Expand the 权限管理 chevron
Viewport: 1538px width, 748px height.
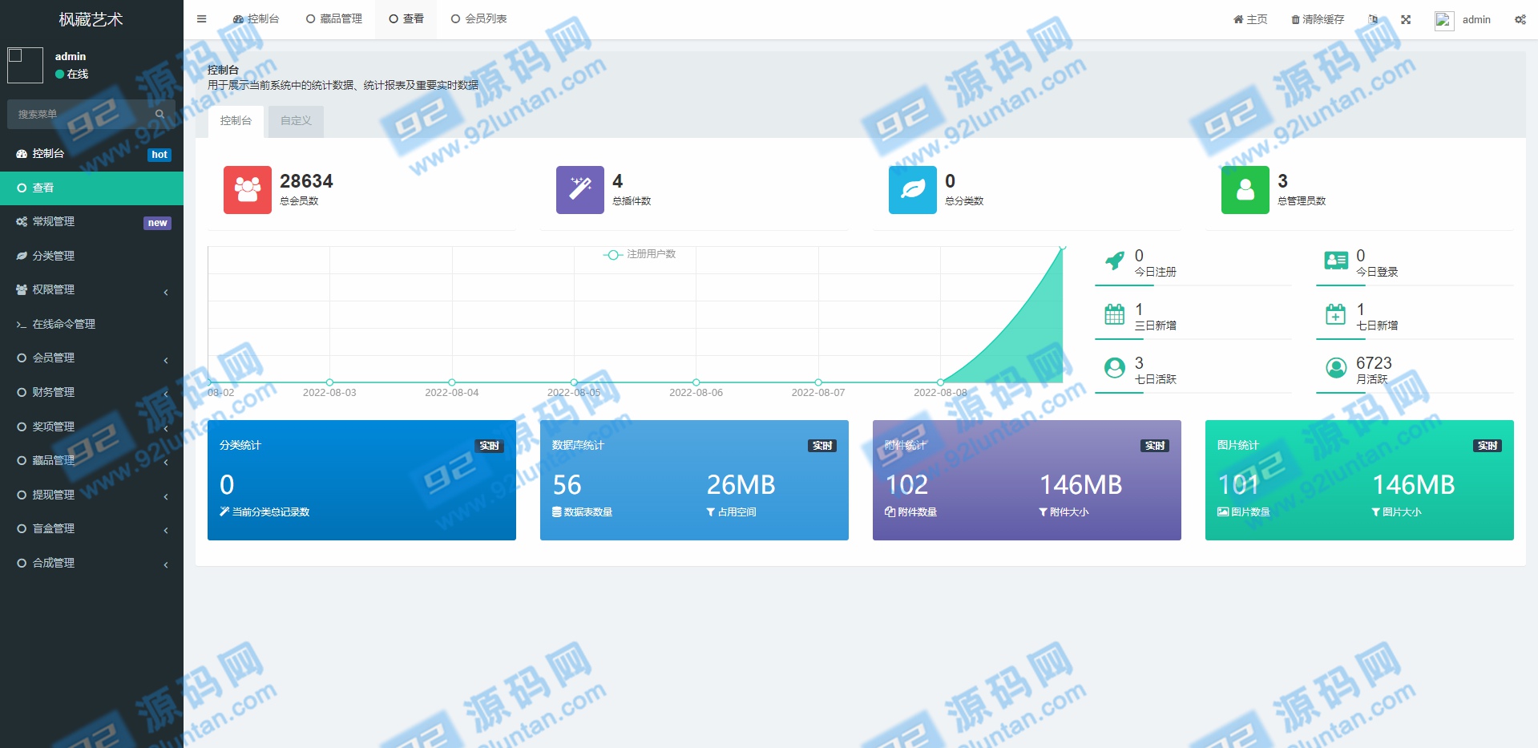pos(166,292)
